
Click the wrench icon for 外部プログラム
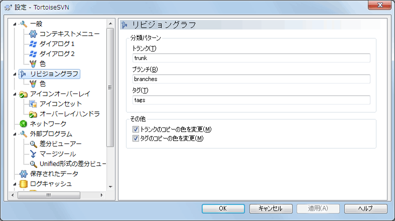click(x=24, y=134)
